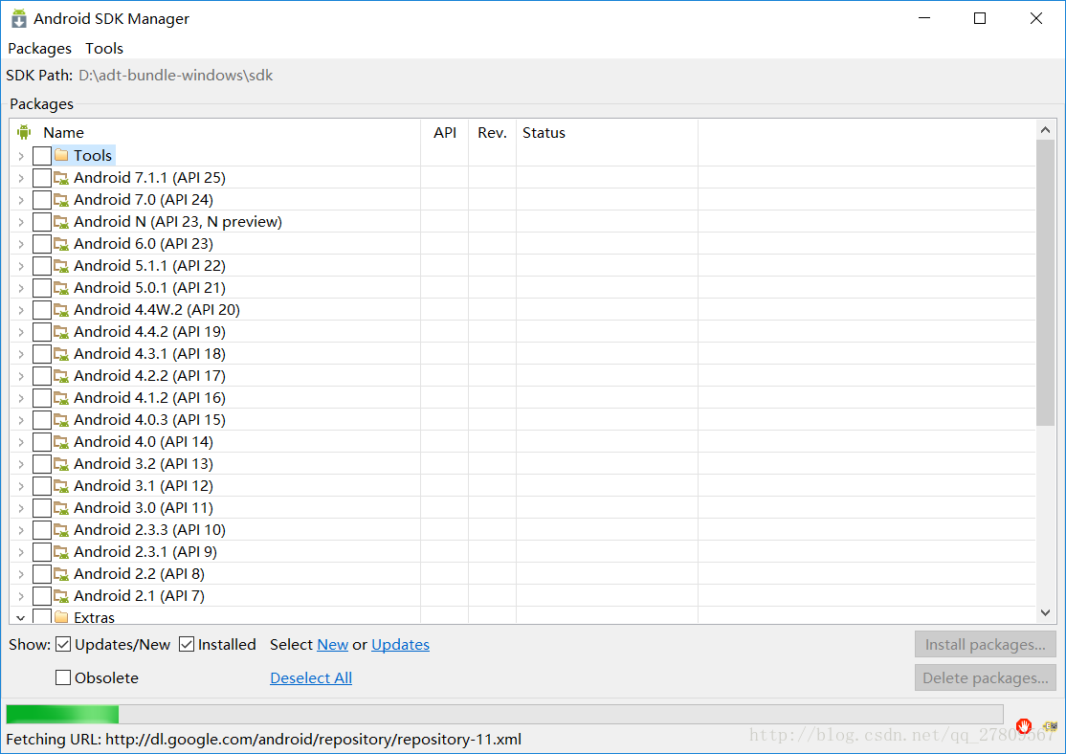Select the Android 3.2 (API 13) row text
Image resolution: width=1066 pixels, height=754 pixels.
pos(144,464)
